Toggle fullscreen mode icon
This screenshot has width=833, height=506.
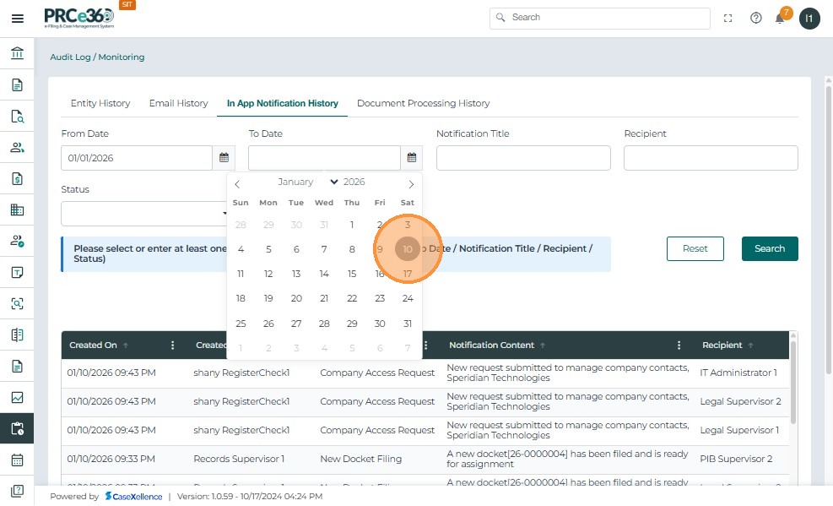click(728, 19)
